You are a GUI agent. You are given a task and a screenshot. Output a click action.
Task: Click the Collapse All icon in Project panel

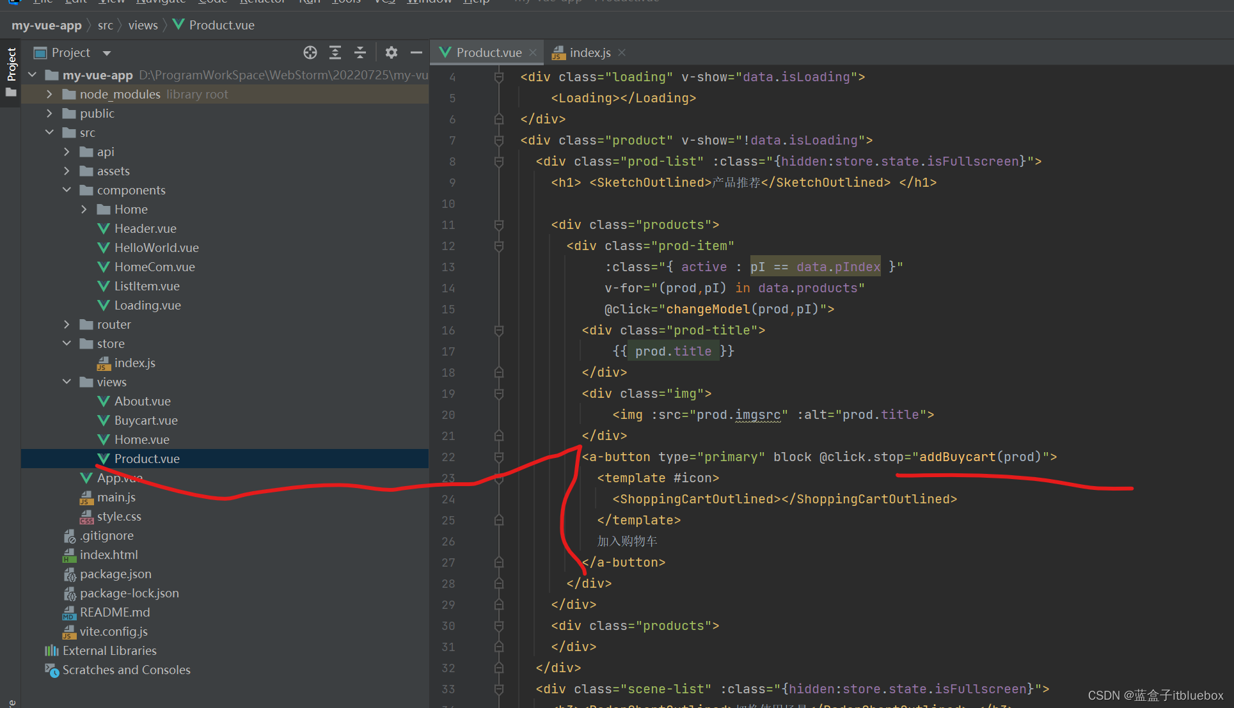[360, 52]
